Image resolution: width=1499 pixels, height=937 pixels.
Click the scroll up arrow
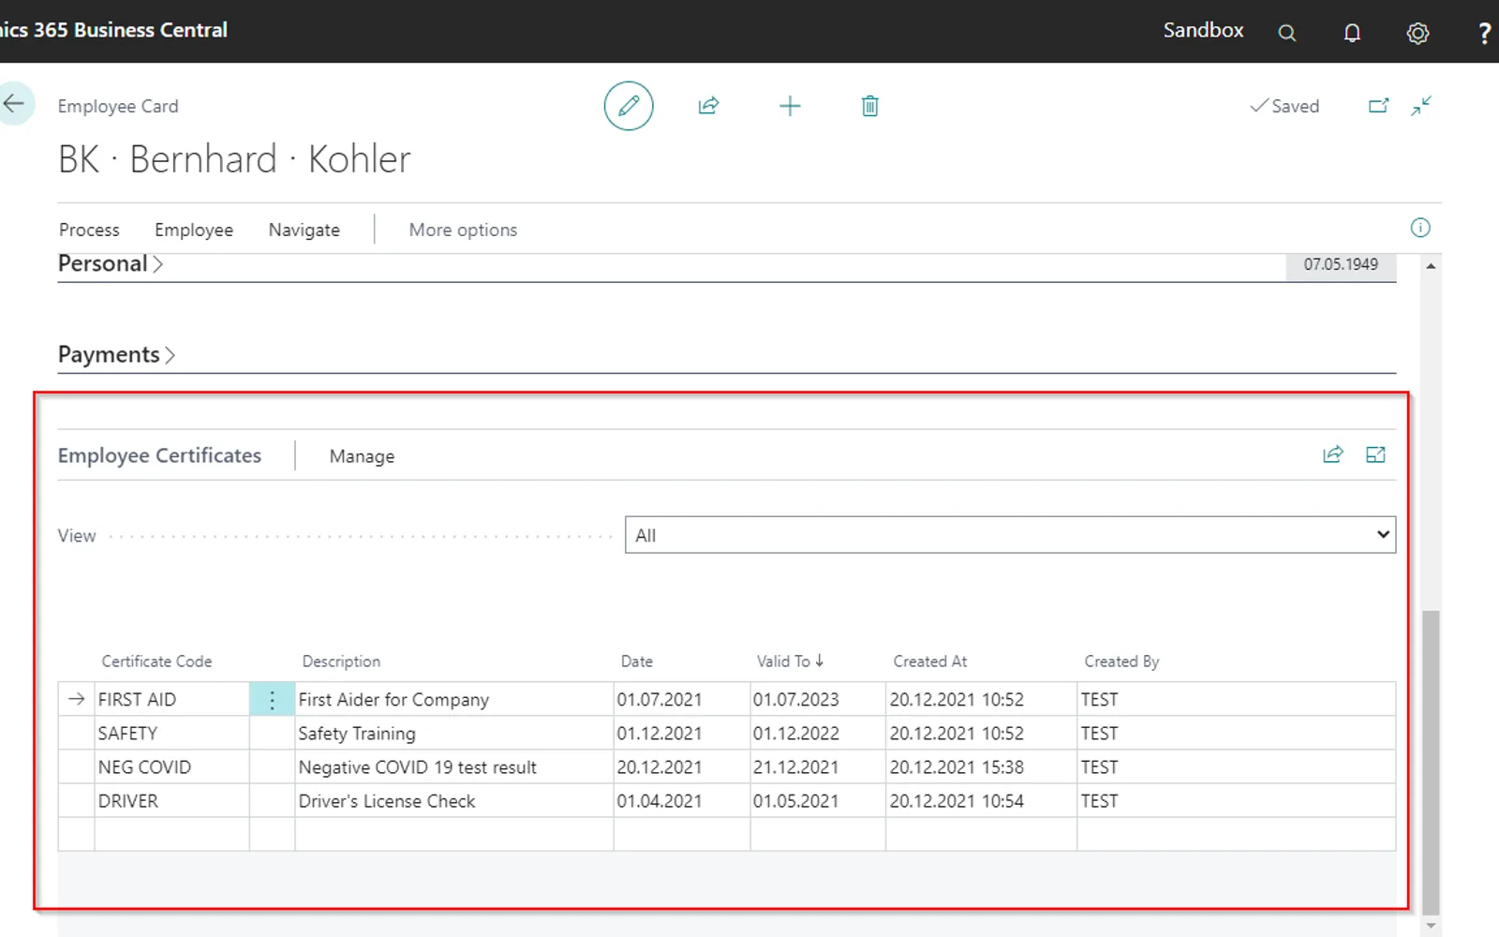tap(1431, 266)
